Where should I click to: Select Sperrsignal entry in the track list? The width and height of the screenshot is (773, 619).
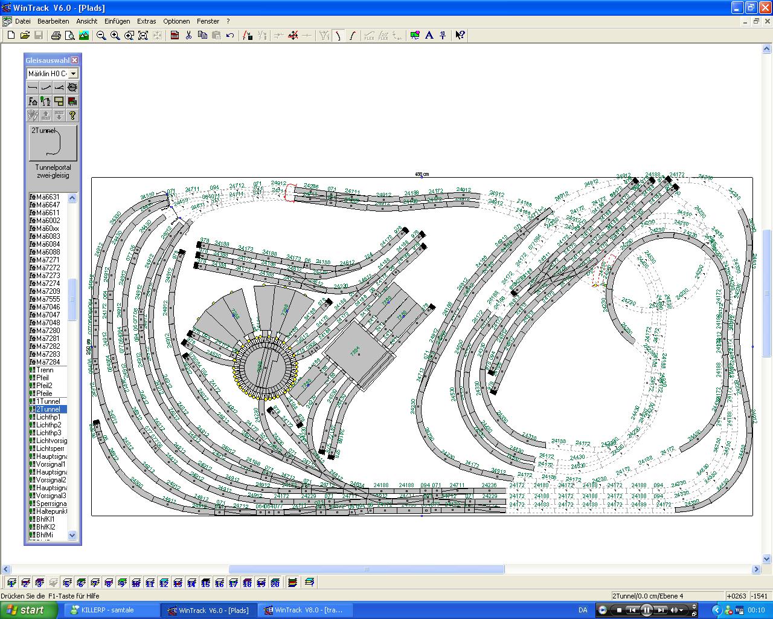[x=48, y=504]
